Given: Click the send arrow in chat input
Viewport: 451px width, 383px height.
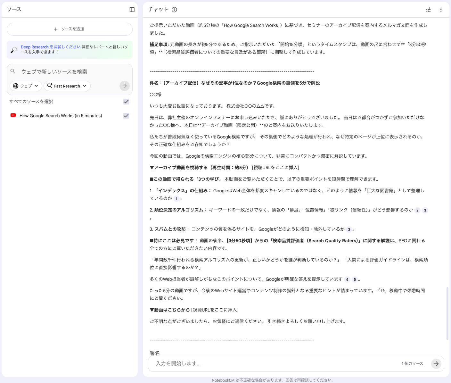Looking at the screenshot, I should tap(436, 364).
